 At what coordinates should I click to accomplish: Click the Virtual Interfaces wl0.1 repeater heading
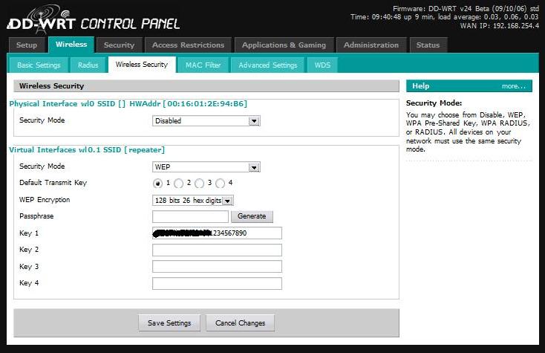[x=87, y=150]
